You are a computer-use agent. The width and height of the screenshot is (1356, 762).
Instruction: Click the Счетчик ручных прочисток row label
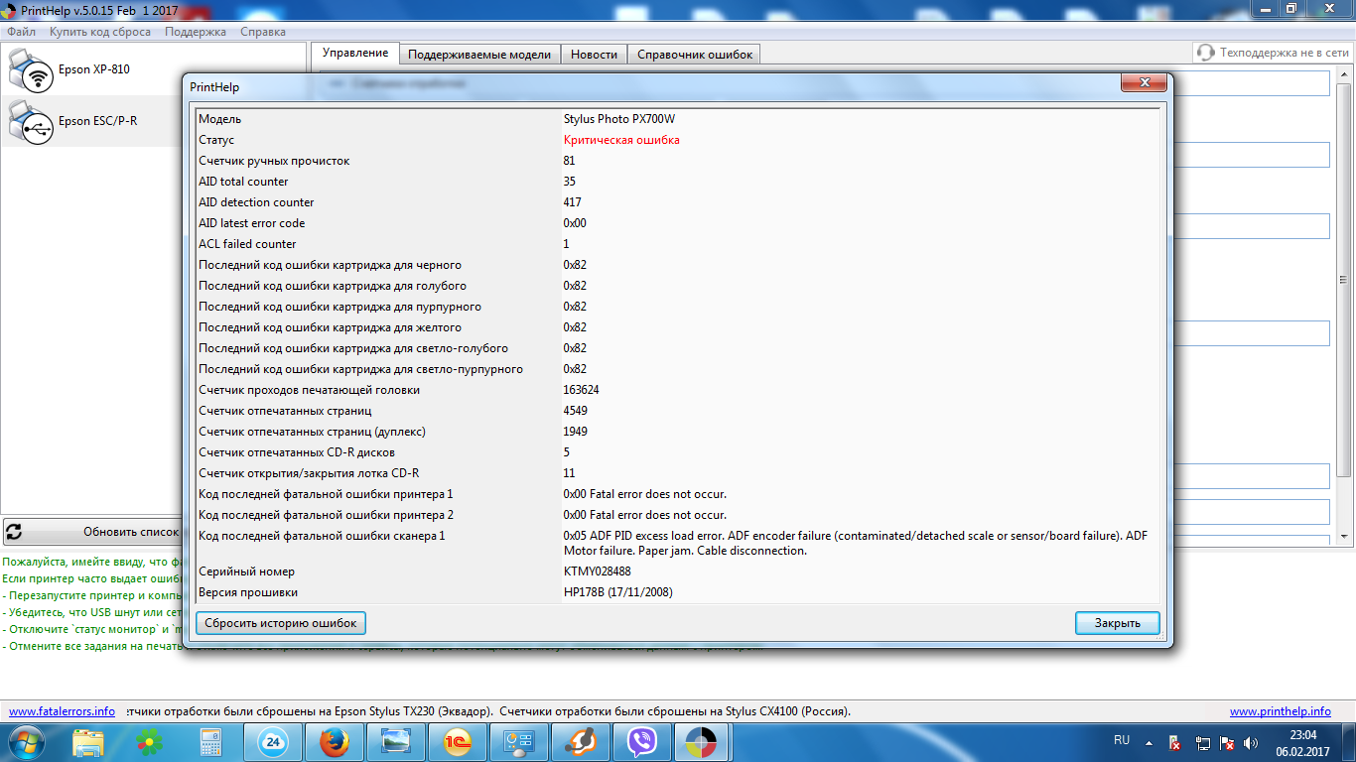pyautogui.click(x=274, y=161)
